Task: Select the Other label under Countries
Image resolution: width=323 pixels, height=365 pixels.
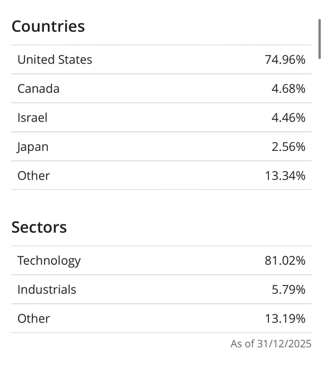Action: tap(34, 176)
